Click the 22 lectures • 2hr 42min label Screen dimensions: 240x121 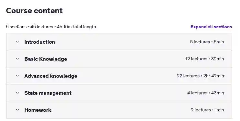pos(200,76)
